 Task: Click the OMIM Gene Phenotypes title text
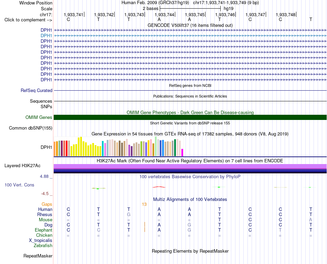click(x=190, y=112)
